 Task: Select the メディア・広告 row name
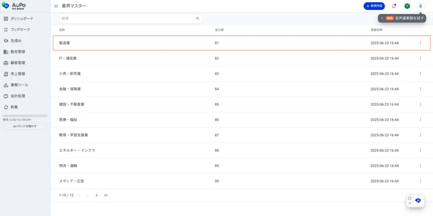tap(71, 181)
